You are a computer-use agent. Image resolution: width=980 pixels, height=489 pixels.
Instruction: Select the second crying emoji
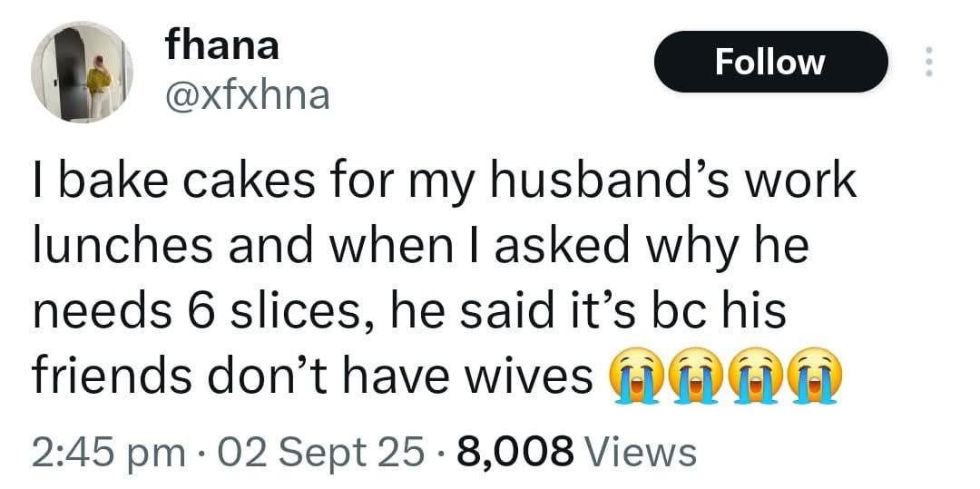point(690,376)
